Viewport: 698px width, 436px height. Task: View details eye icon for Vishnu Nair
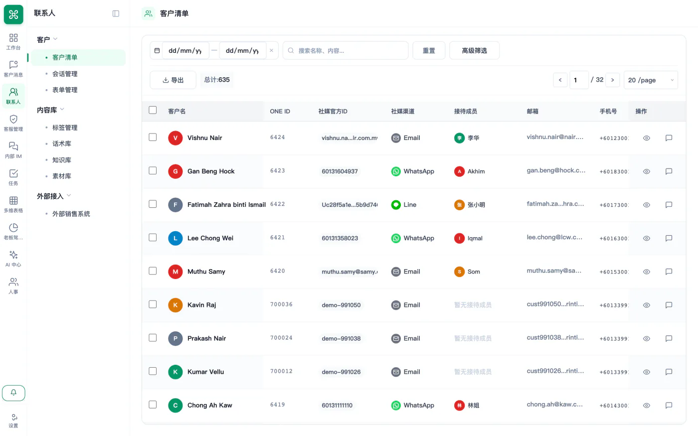(646, 138)
